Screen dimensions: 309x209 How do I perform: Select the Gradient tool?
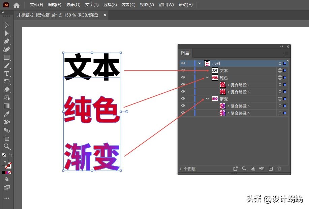click(7, 106)
